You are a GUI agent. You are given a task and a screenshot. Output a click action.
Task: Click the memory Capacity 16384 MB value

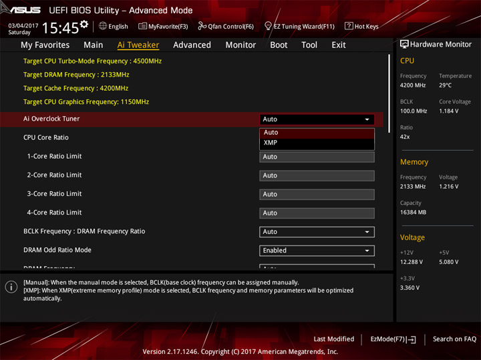[x=414, y=212]
